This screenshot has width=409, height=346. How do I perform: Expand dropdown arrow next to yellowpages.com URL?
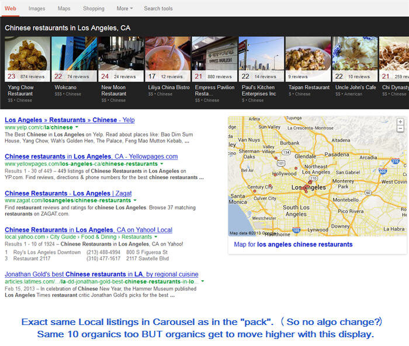point(162,163)
